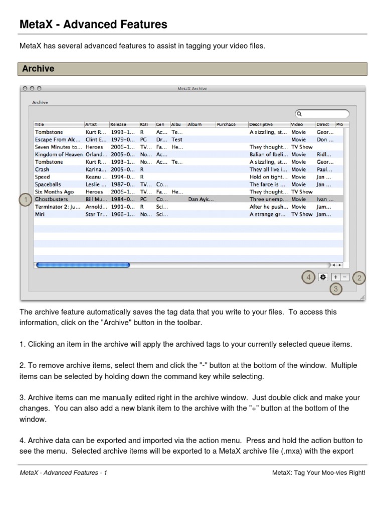Click the 'Balian of Ibeli...' description cell
385x514 pixels.
click(269, 155)
